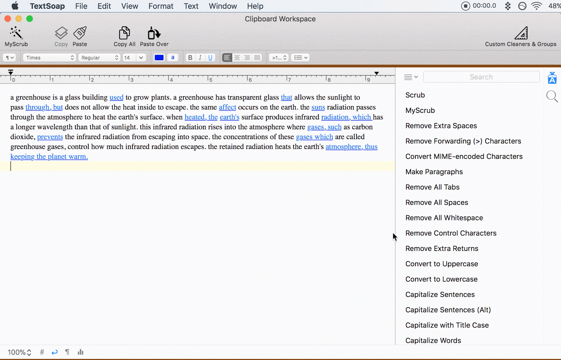This screenshot has height=360, width=561.
Task: Click the flagged word 'affect'
Action: [228, 107]
